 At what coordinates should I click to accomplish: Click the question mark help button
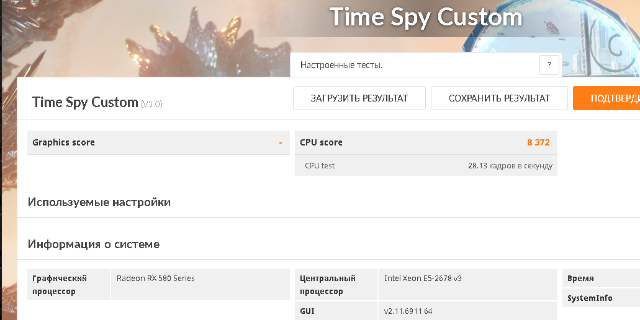pyautogui.click(x=549, y=65)
